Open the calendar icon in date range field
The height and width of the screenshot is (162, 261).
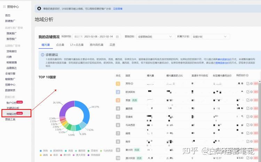[117, 37]
